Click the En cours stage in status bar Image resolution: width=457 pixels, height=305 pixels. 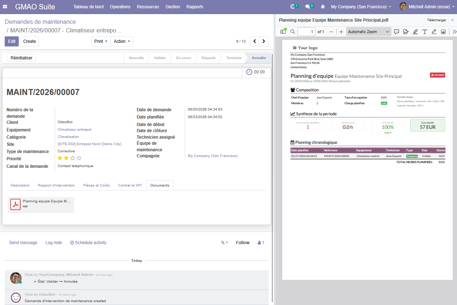pyautogui.click(x=184, y=58)
